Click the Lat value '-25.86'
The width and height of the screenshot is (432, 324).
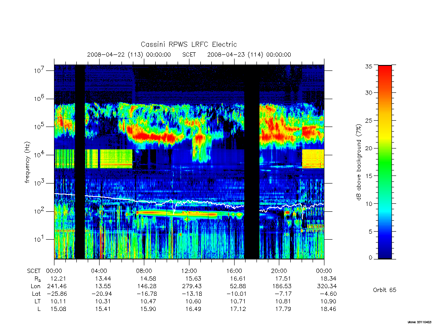click(x=57, y=294)
